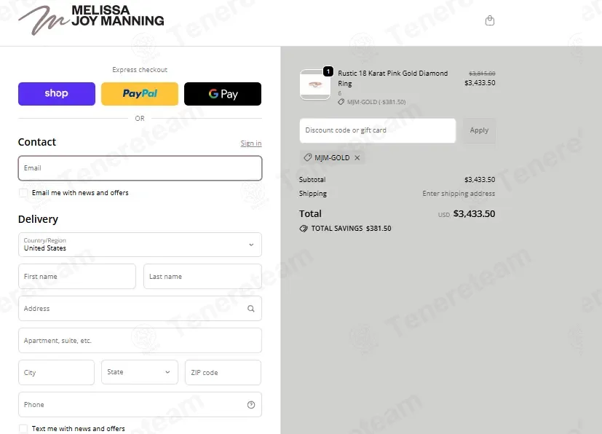Click the ring product thumbnail
This screenshot has height=434, width=602.
click(x=314, y=84)
